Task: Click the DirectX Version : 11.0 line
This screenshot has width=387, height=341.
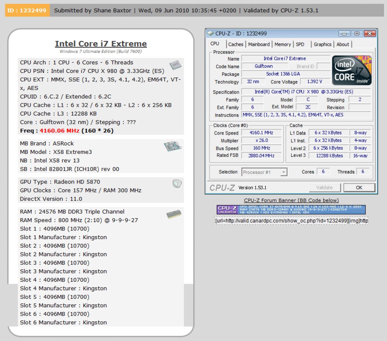Action: click(x=51, y=199)
